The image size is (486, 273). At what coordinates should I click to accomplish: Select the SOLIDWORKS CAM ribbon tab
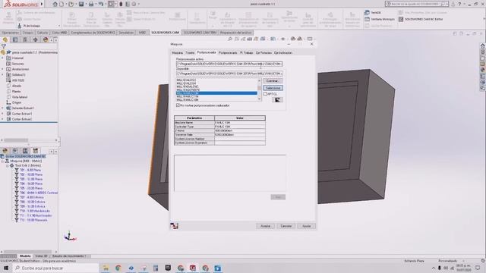(x=166, y=33)
